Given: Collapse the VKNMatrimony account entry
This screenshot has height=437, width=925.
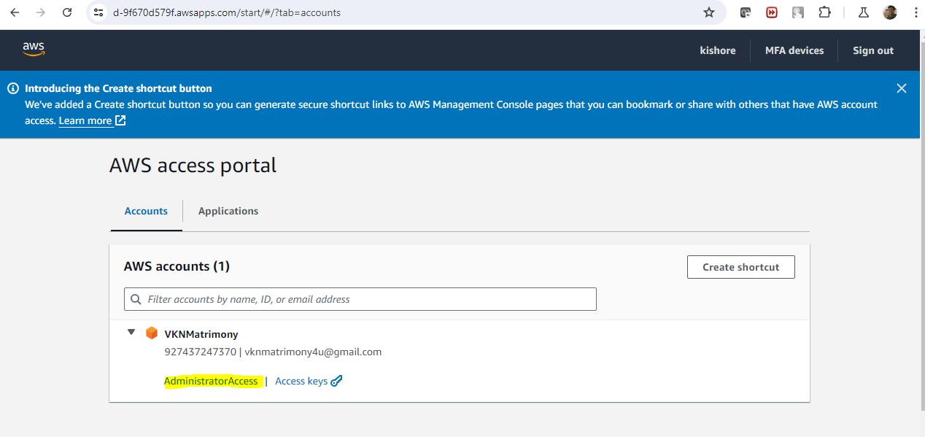Looking at the screenshot, I should 131,333.
